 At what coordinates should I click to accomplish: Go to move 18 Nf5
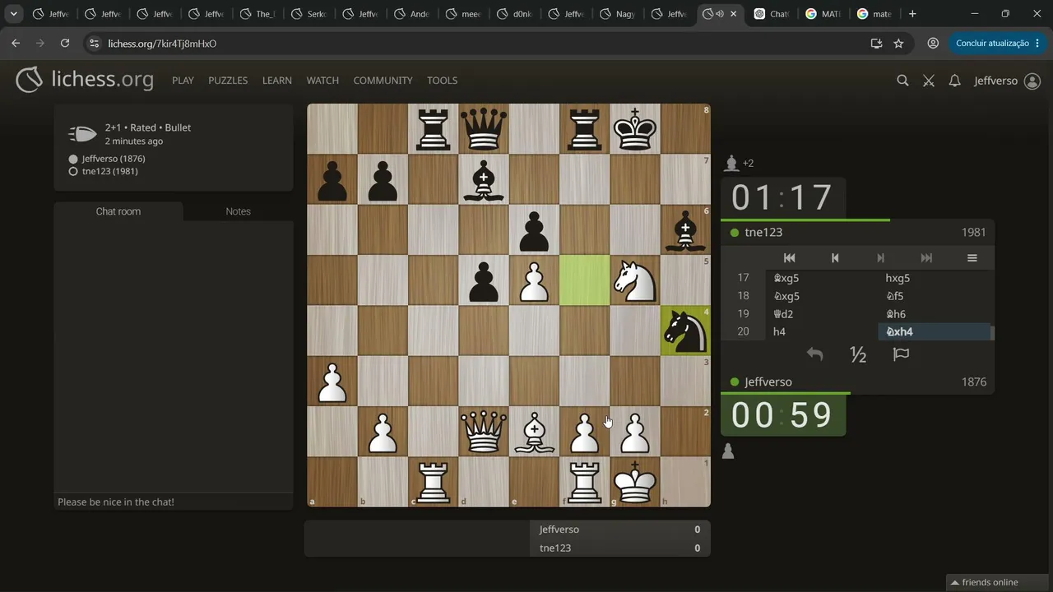point(935,296)
